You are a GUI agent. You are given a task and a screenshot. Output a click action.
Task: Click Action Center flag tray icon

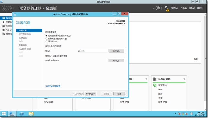tap(179, 114)
